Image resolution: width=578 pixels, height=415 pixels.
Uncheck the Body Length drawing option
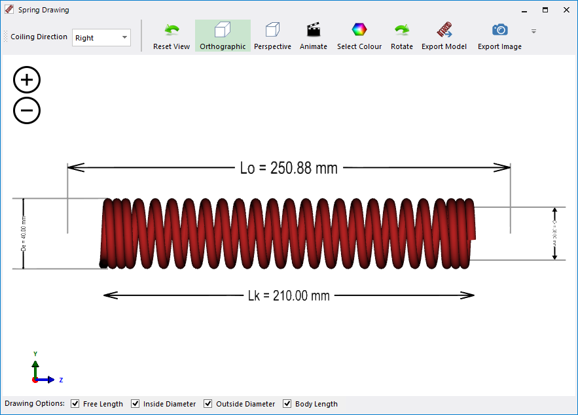pos(287,403)
